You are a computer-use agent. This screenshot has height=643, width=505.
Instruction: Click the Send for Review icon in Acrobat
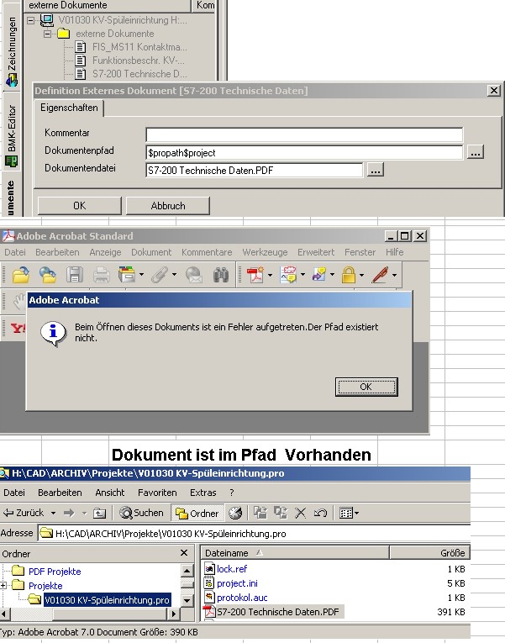tap(319, 275)
